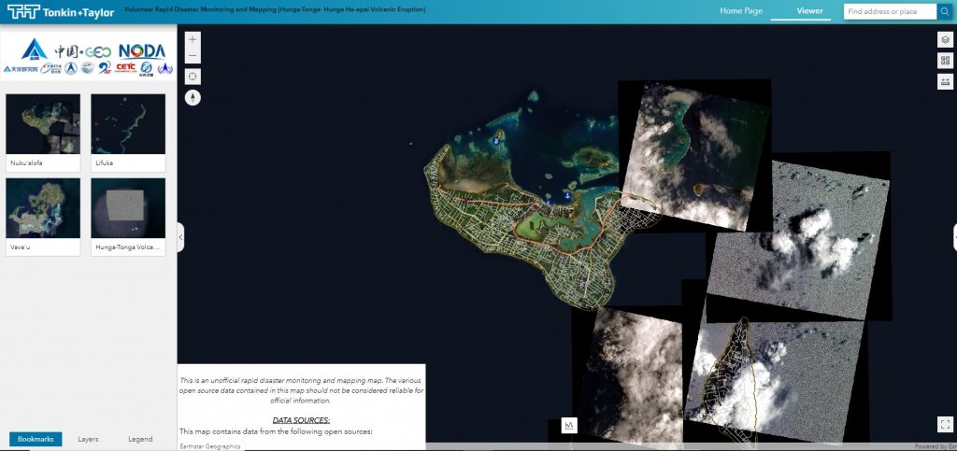
Task: Expand the right side panel handle
Action: point(954,237)
